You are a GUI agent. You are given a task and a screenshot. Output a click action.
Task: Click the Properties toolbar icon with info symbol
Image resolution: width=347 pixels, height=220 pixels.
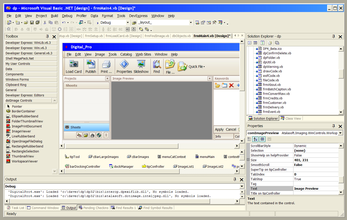tap(124, 64)
